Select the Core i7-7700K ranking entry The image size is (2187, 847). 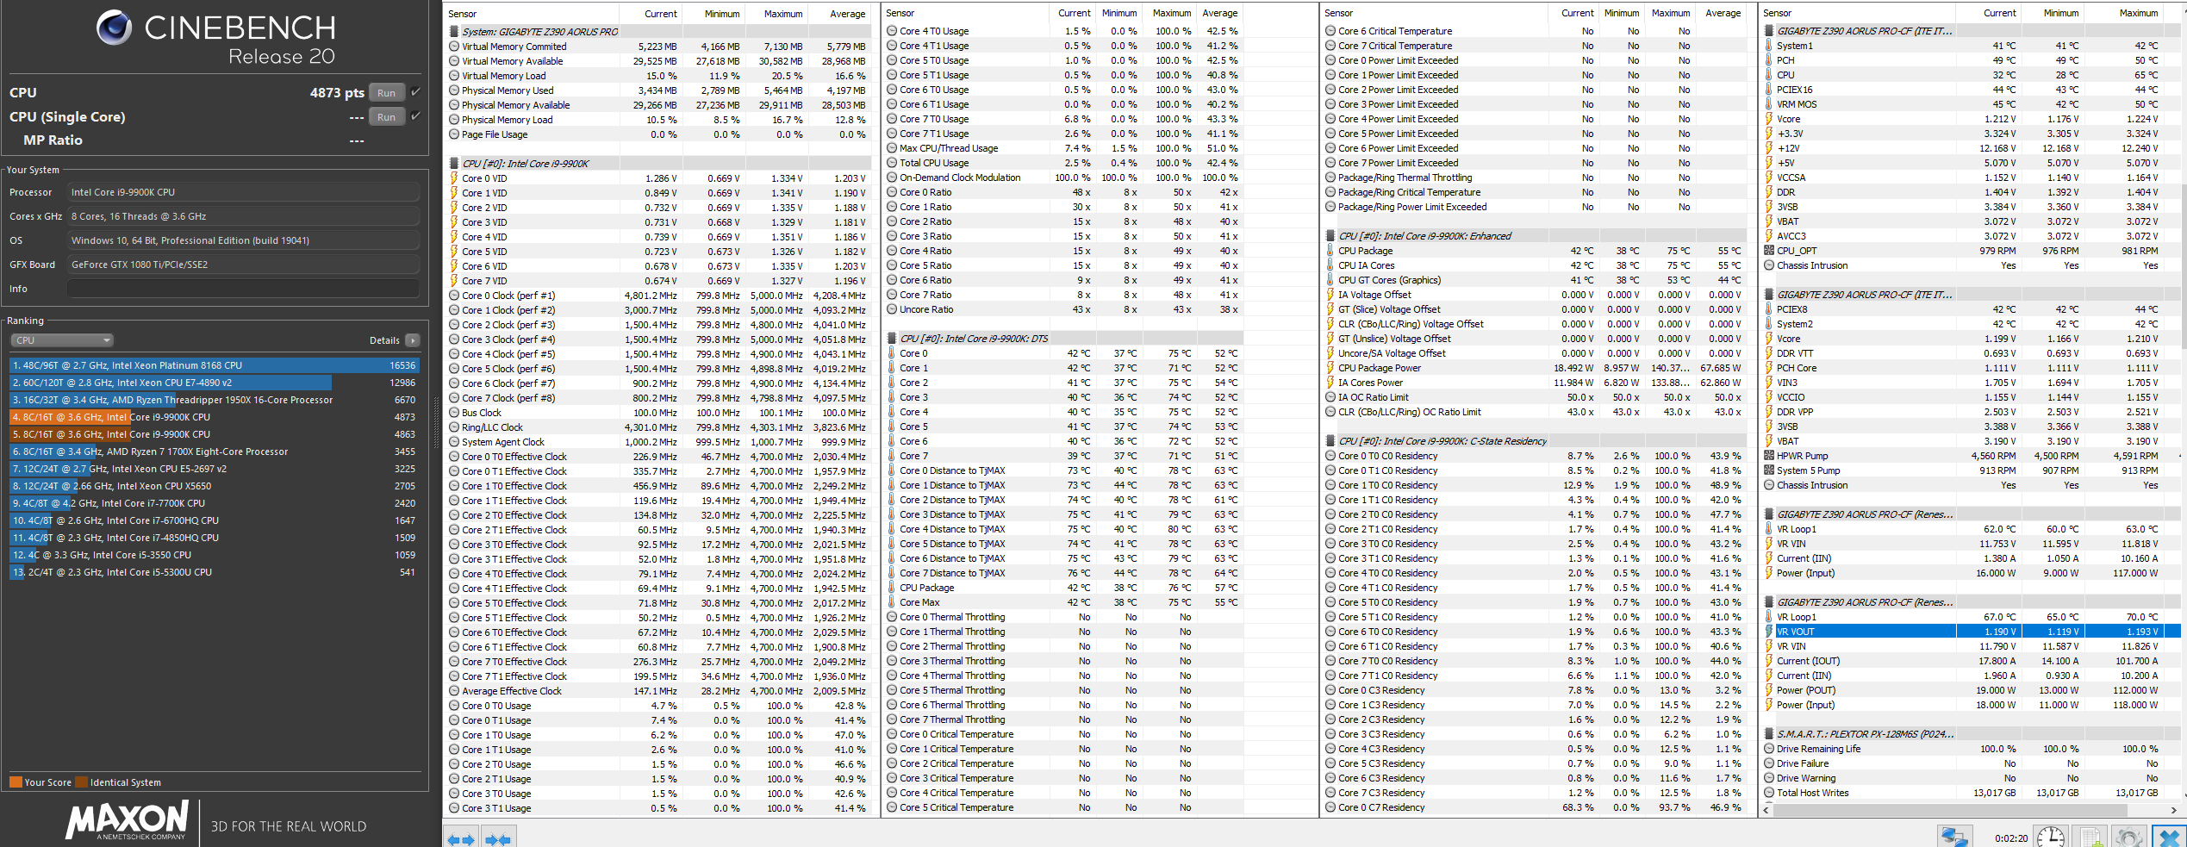(x=215, y=503)
